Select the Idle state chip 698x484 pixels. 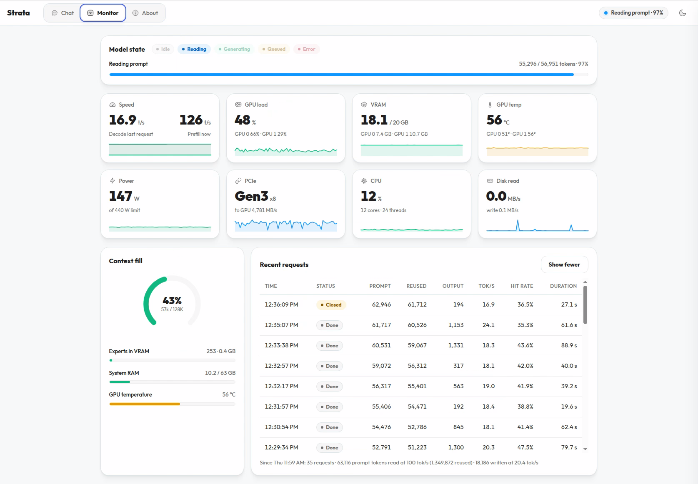point(163,49)
